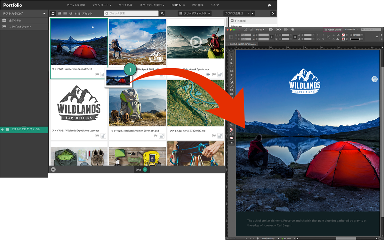
Task: Click the chat bubble icon in Portfolio header
Action: click(269, 5)
